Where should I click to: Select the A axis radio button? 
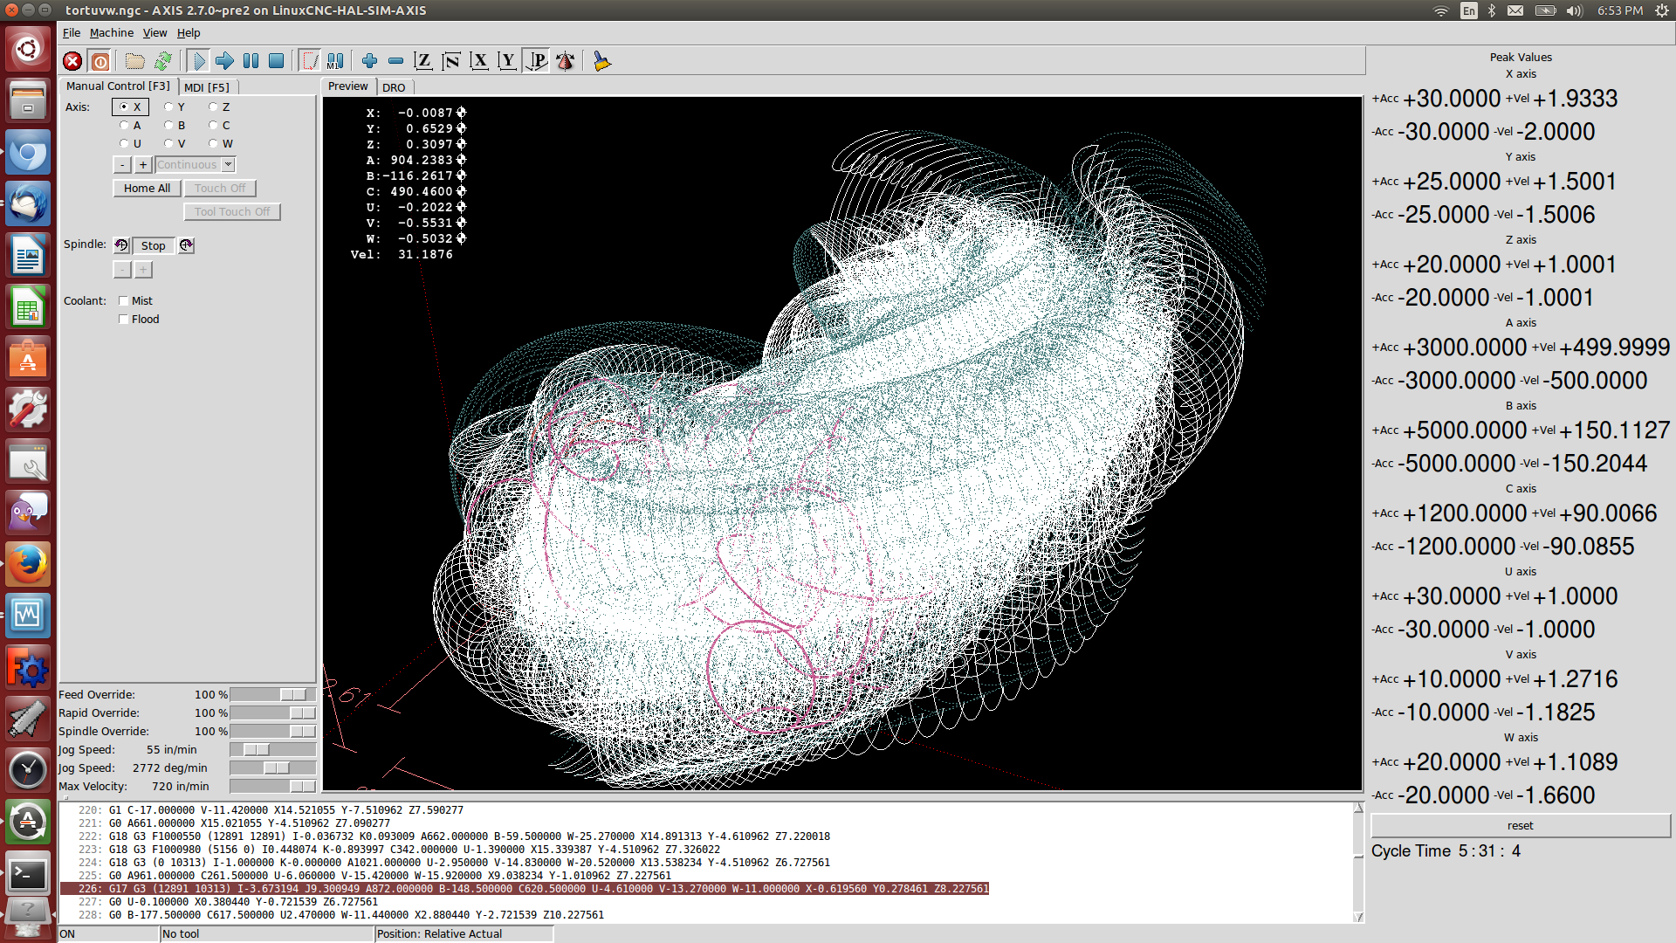130,126
